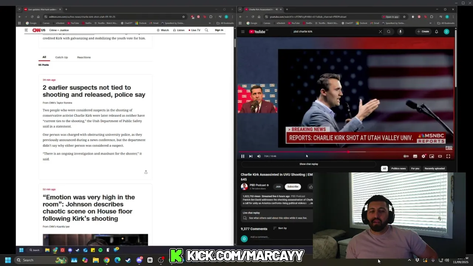
Task: Open headline '2 earlier suspects not tied to shooting'
Action: (94, 91)
